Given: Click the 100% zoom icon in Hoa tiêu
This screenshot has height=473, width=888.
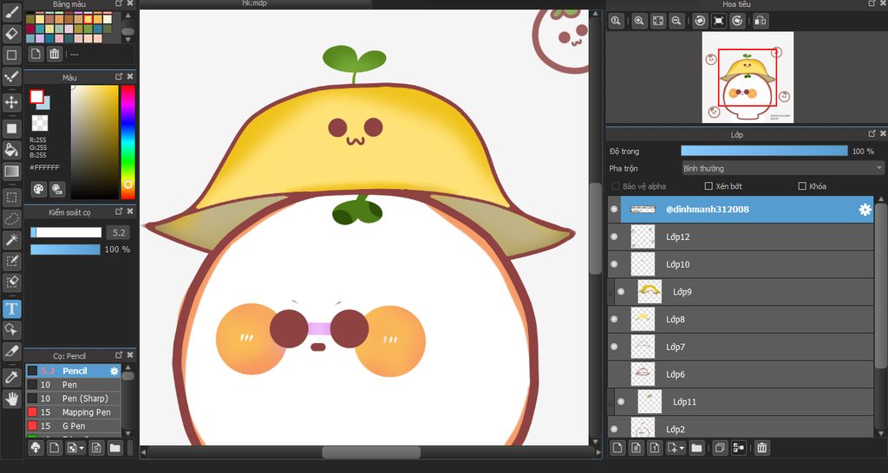Looking at the screenshot, I should (616, 21).
